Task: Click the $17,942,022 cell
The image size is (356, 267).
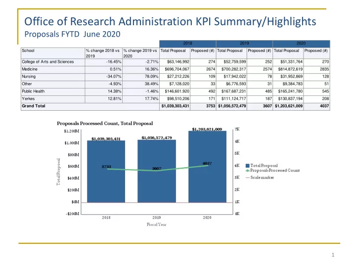Action: (x=231, y=77)
